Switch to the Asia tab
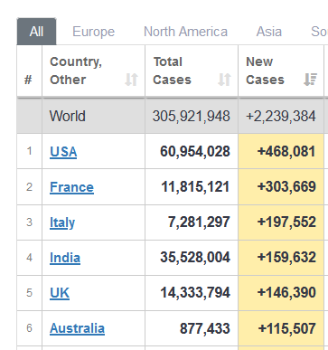The image size is (328, 350). 269,32
